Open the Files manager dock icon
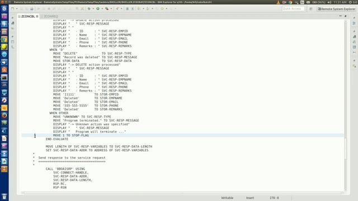 pyautogui.click(x=4, y=31)
